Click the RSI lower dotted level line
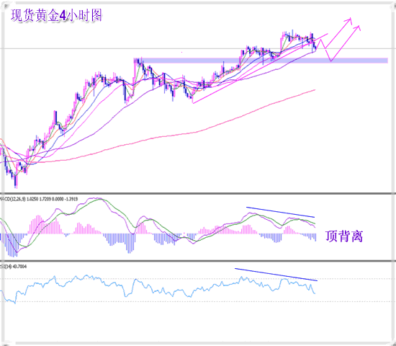 198,301
